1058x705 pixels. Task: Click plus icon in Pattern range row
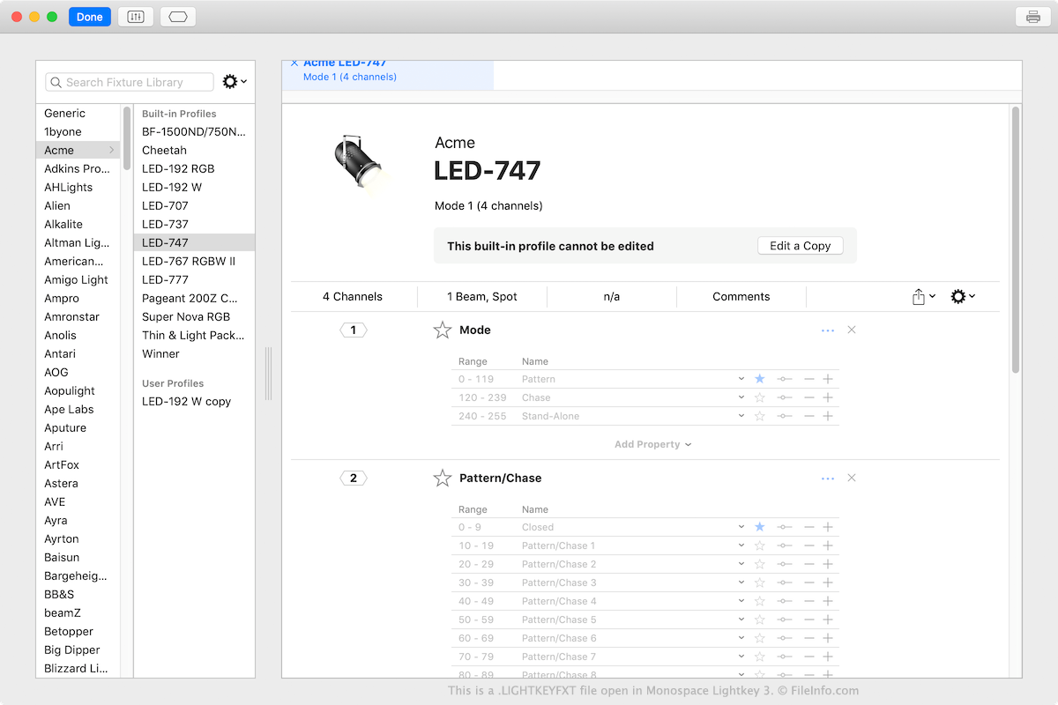[828, 379]
